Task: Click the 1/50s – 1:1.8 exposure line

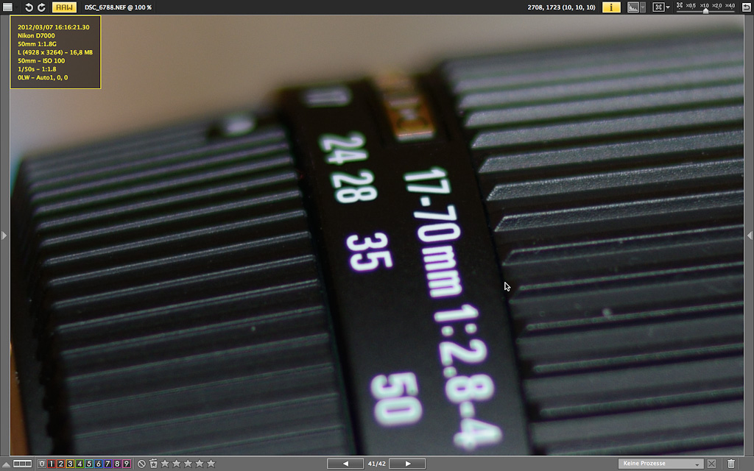Action: (x=37, y=69)
